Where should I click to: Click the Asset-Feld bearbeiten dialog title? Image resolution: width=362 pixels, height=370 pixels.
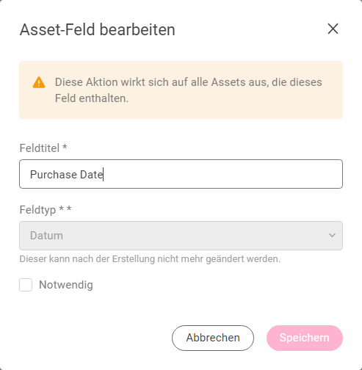pyautogui.click(x=98, y=30)
